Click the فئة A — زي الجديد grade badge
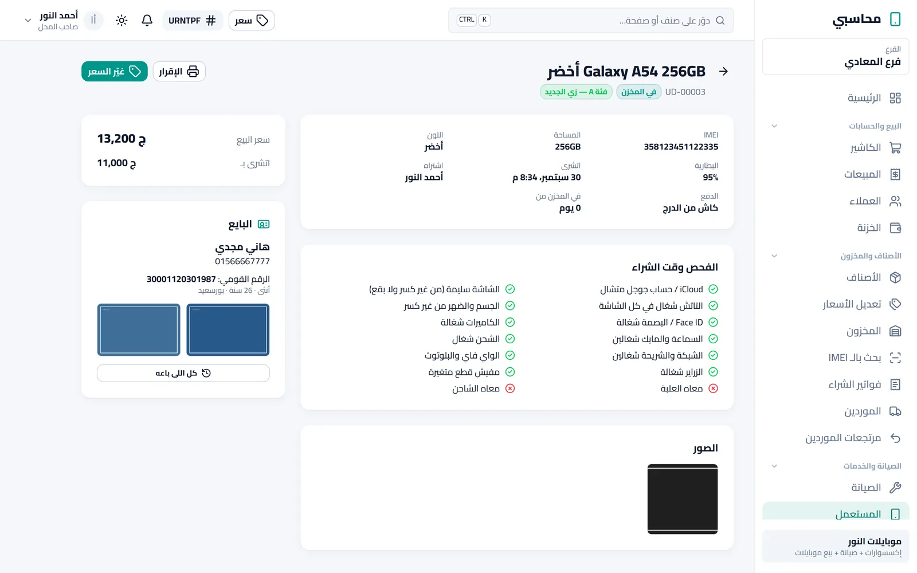The width and height of the screenshot is (917, 573). [x=576, y=92]
